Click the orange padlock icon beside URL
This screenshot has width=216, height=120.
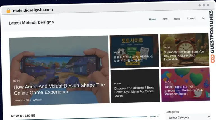8,11
